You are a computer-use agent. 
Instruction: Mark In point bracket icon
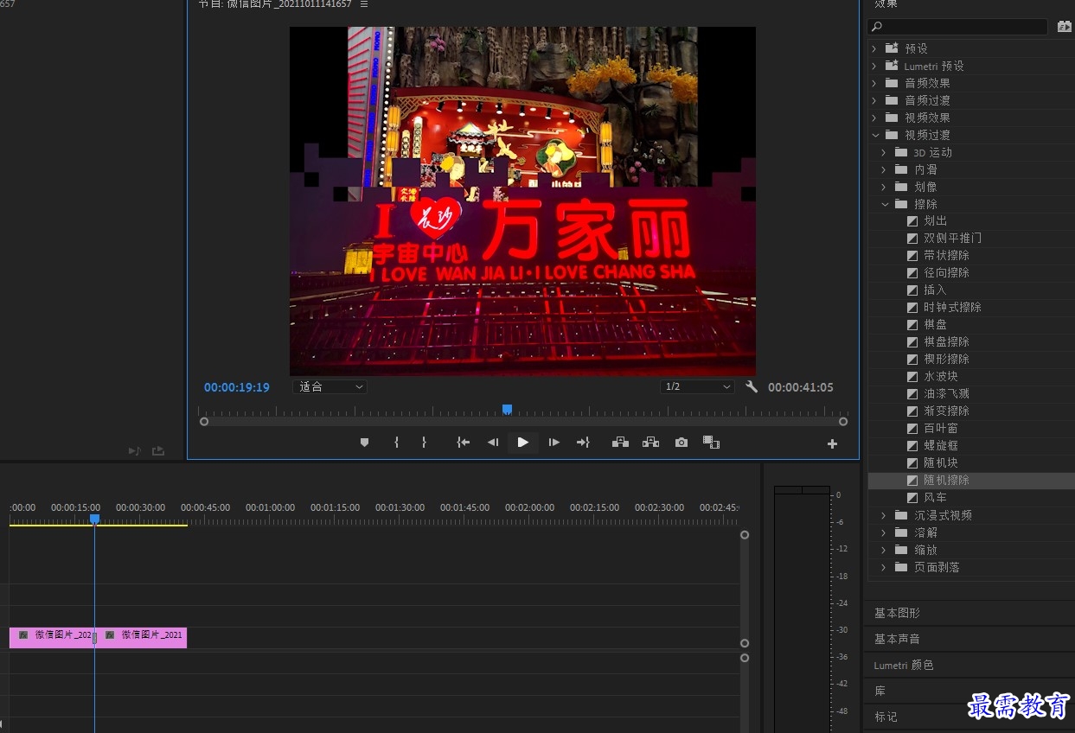tap(396, 443)
